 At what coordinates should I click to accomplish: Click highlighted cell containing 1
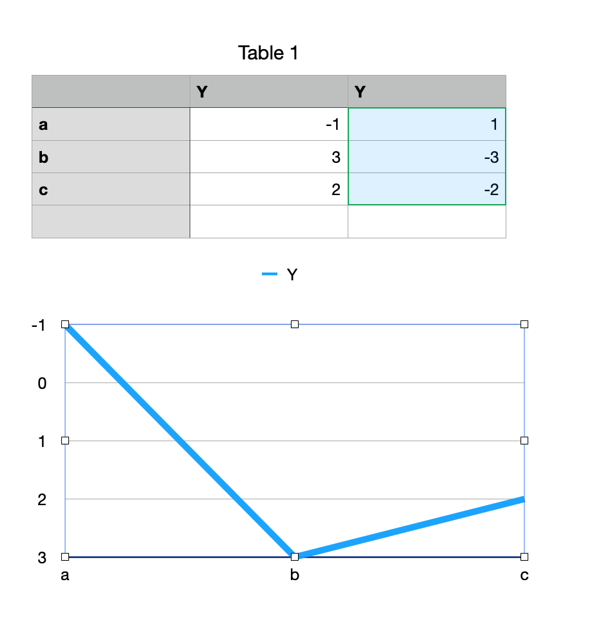pos(427,124)
